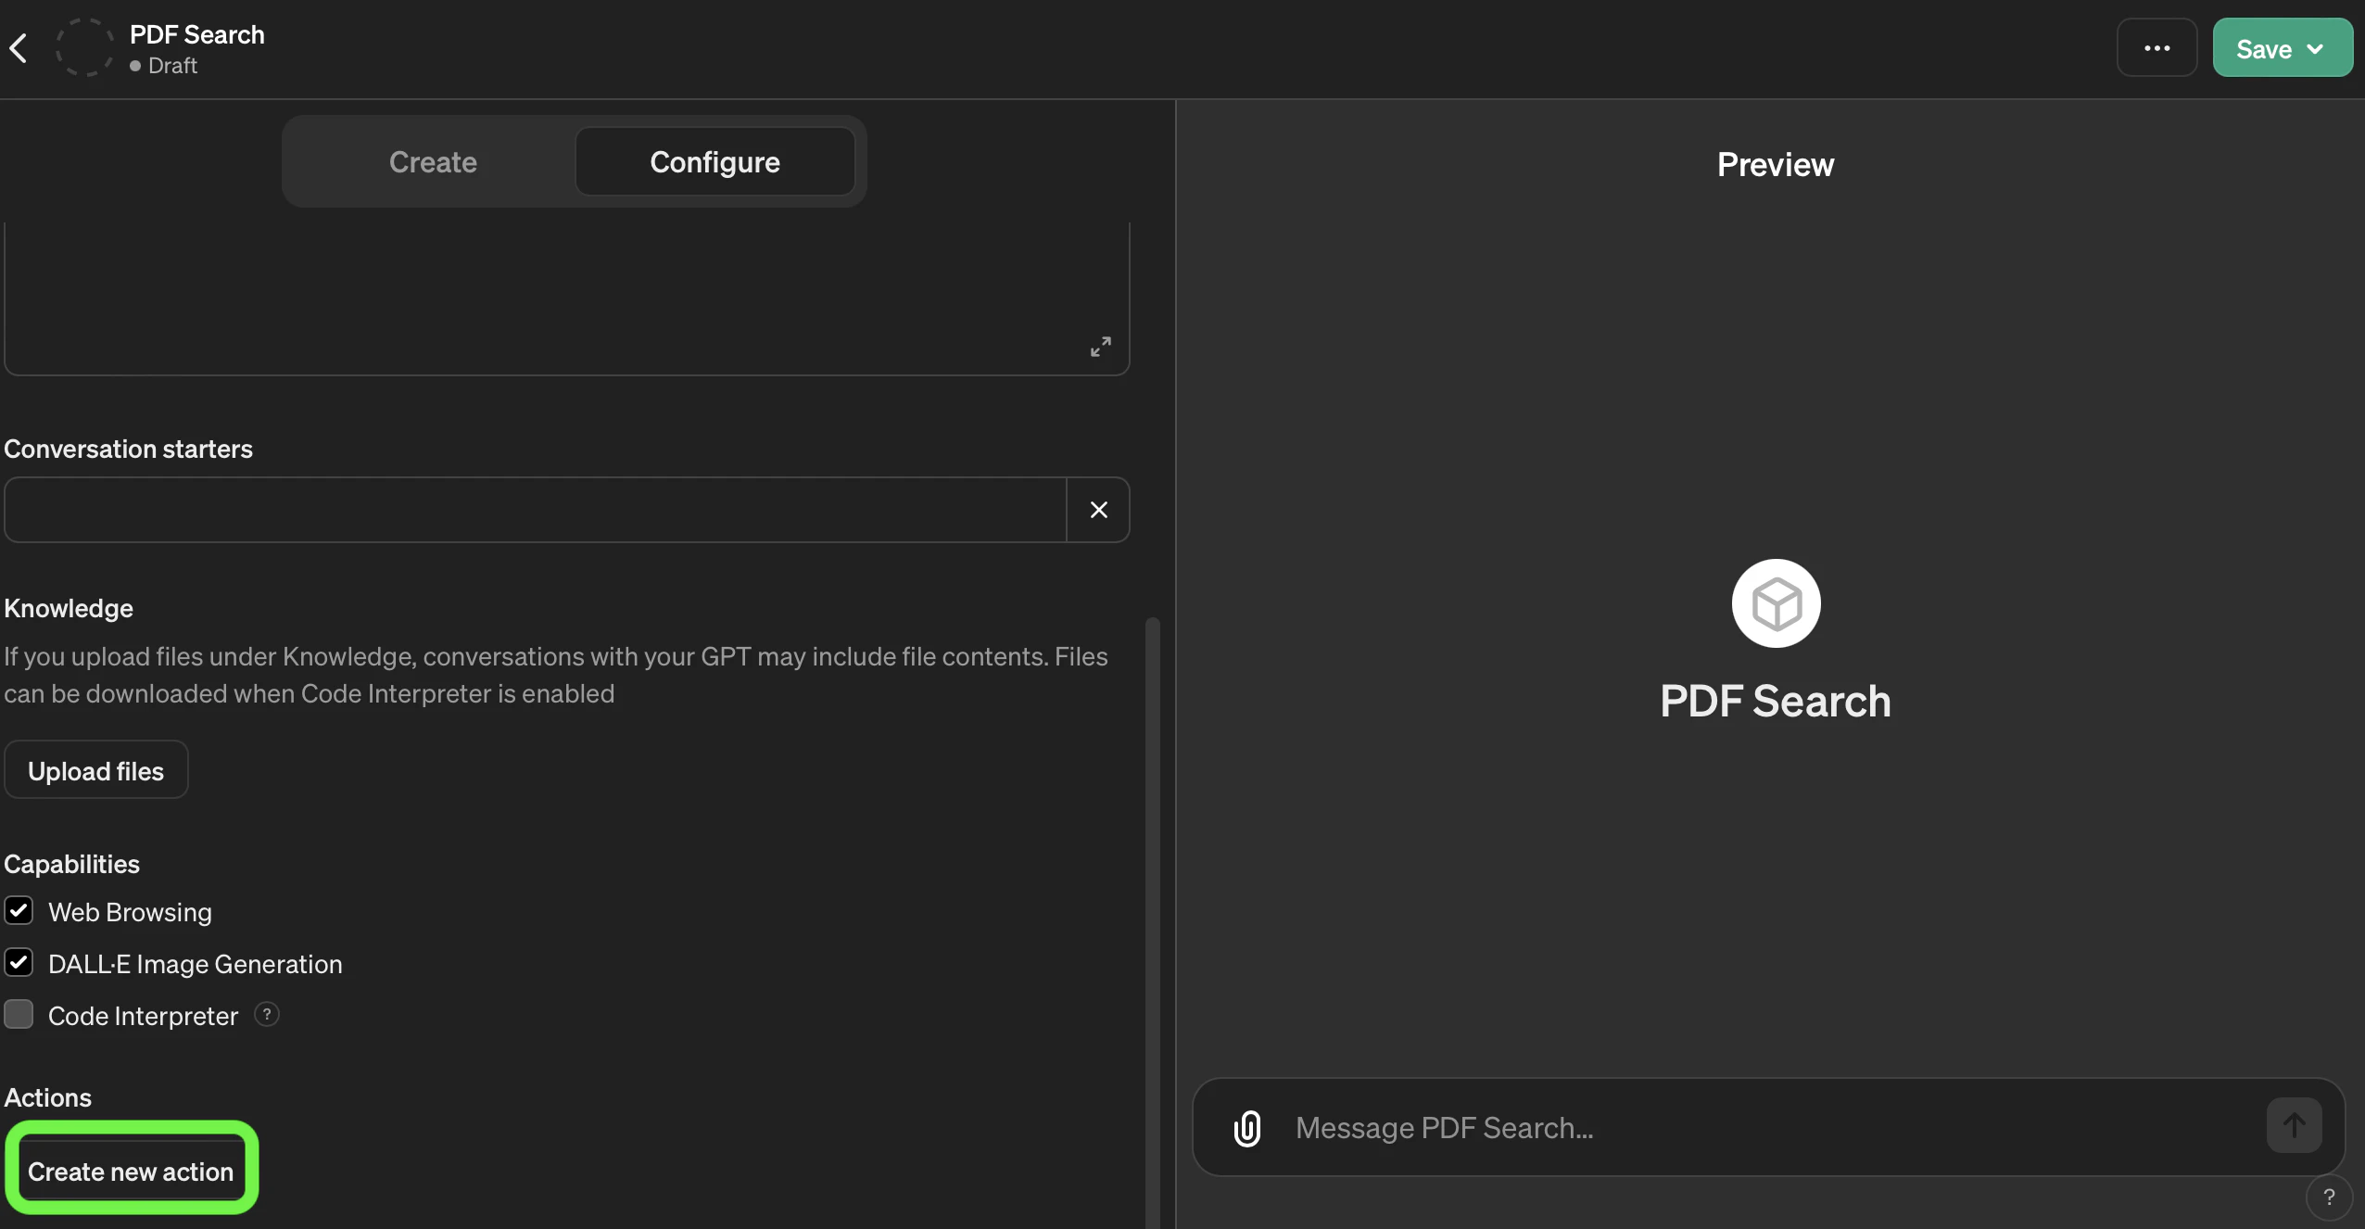Click the Knowledge section heading
The height and width of the screenshot is (1229, 2365).
[x=69, y=608]
